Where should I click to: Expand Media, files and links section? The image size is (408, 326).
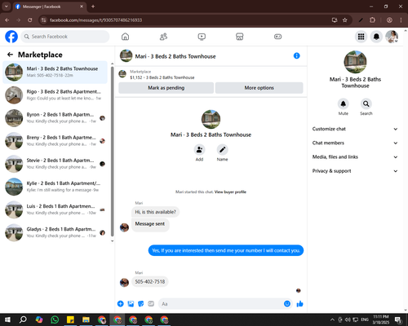pos(355,156)
